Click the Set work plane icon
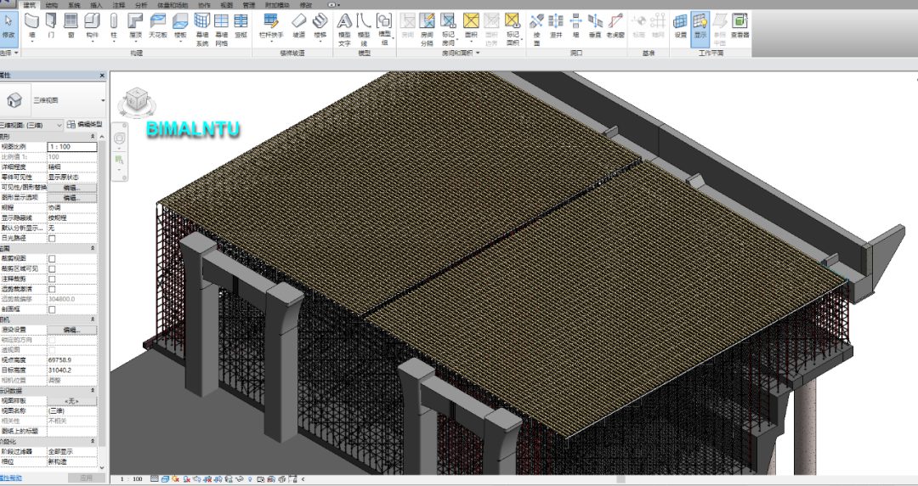 click(680, 27)
